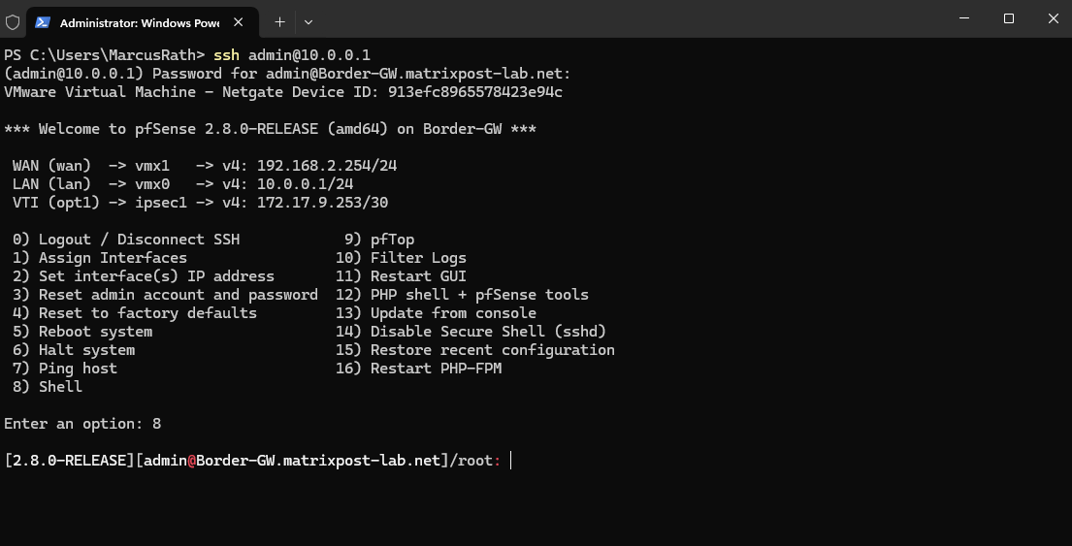1072x546 pixels.
Task: Expand the new tab profile dropdown
Action: (309, 22)
